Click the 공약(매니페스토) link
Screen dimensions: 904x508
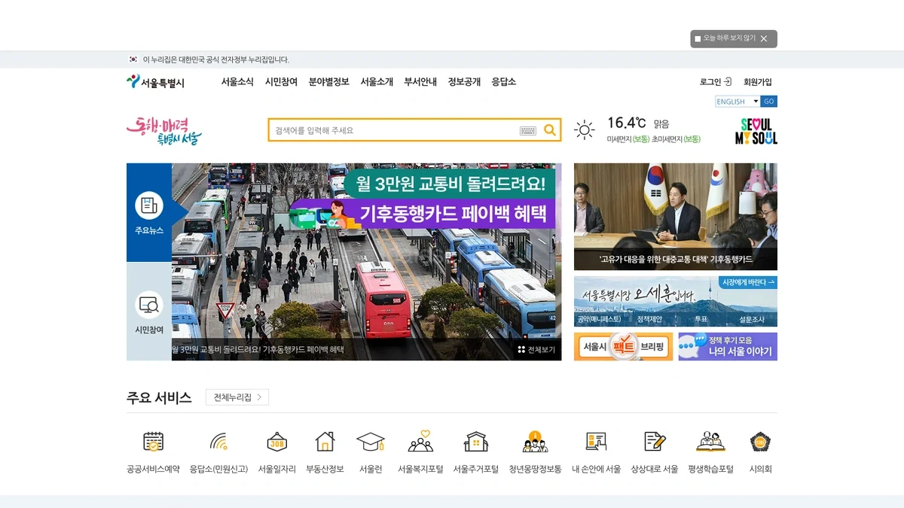pyautogui.click(x=599, y=319)
